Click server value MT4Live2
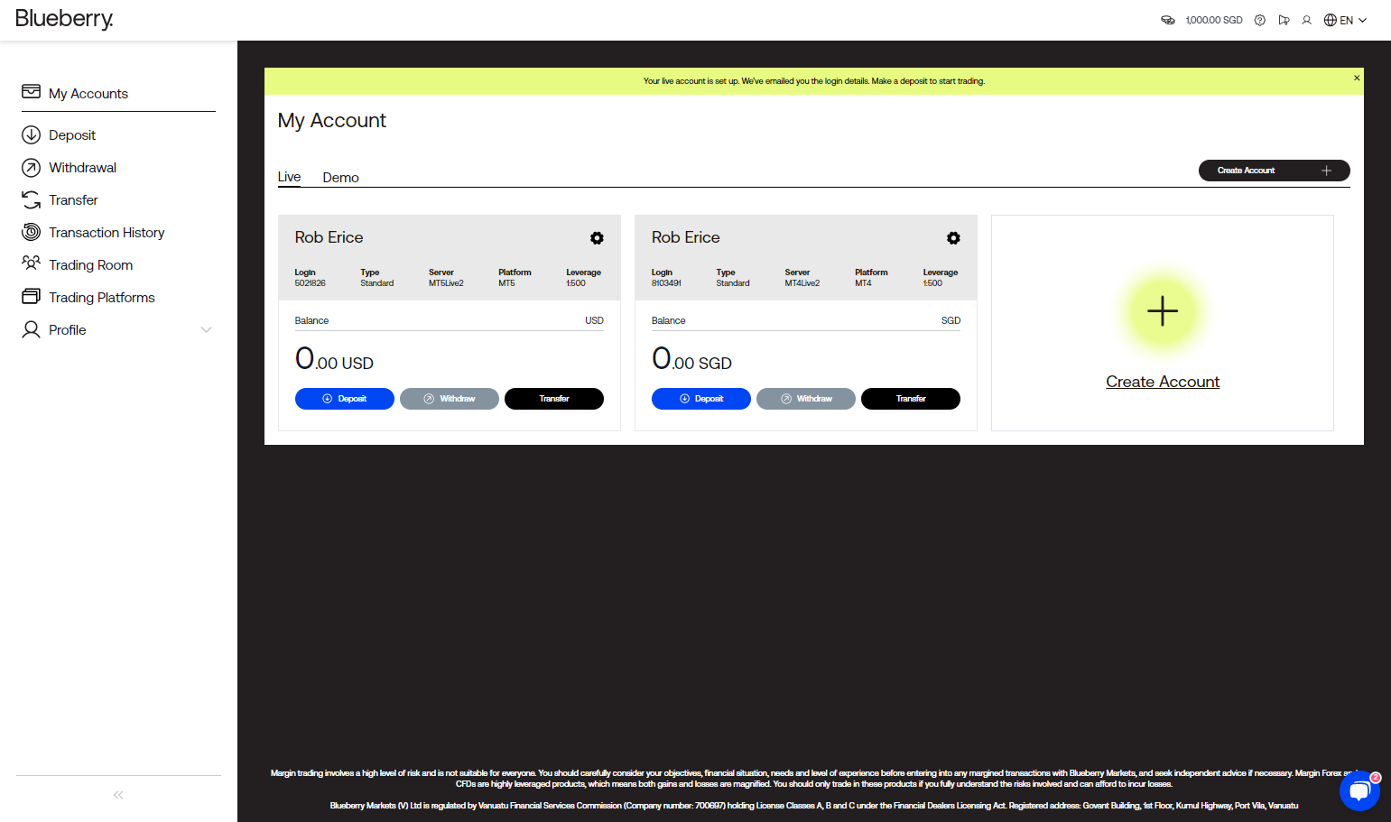 tap(802, 283)
